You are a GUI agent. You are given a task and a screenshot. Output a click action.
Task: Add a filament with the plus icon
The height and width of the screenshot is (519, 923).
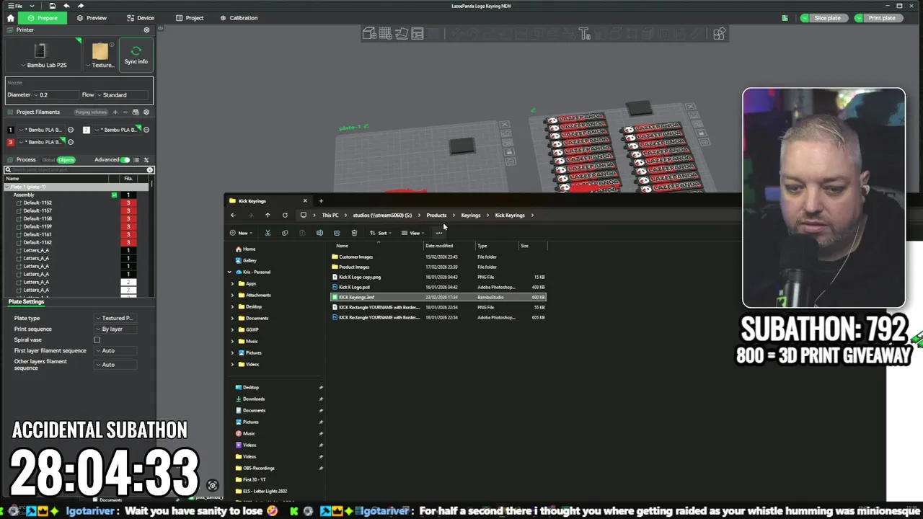coord(115,112)
